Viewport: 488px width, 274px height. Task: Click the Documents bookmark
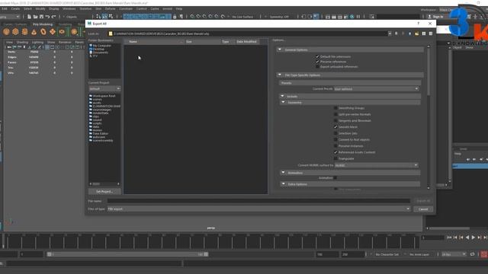[x=99, y=53]
